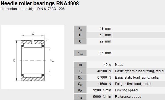The height and width of the screenshot is (100, 165).
Task: Click the Limiting speed description text
Action: click(126, 90)
